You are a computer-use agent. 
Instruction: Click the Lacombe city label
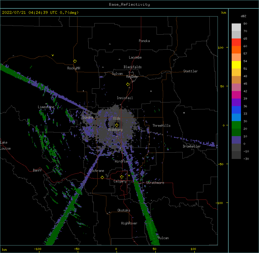tap(135, 57)
